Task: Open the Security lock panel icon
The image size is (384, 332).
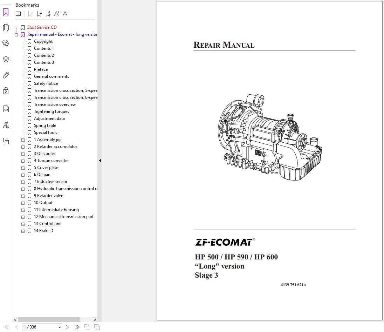Action: click(x=6, y=91)
